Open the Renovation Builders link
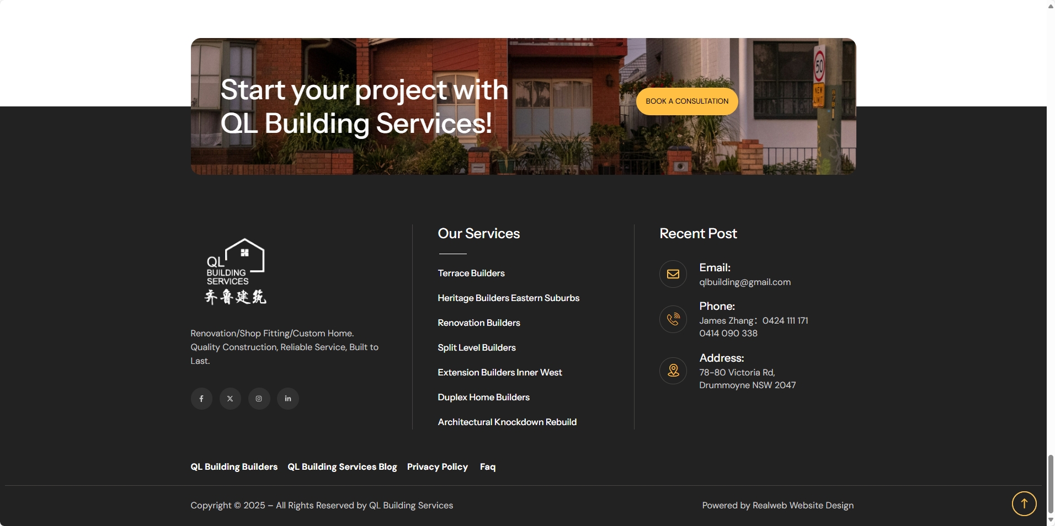Screen dimensions: 1055x526 click(478, 323)
